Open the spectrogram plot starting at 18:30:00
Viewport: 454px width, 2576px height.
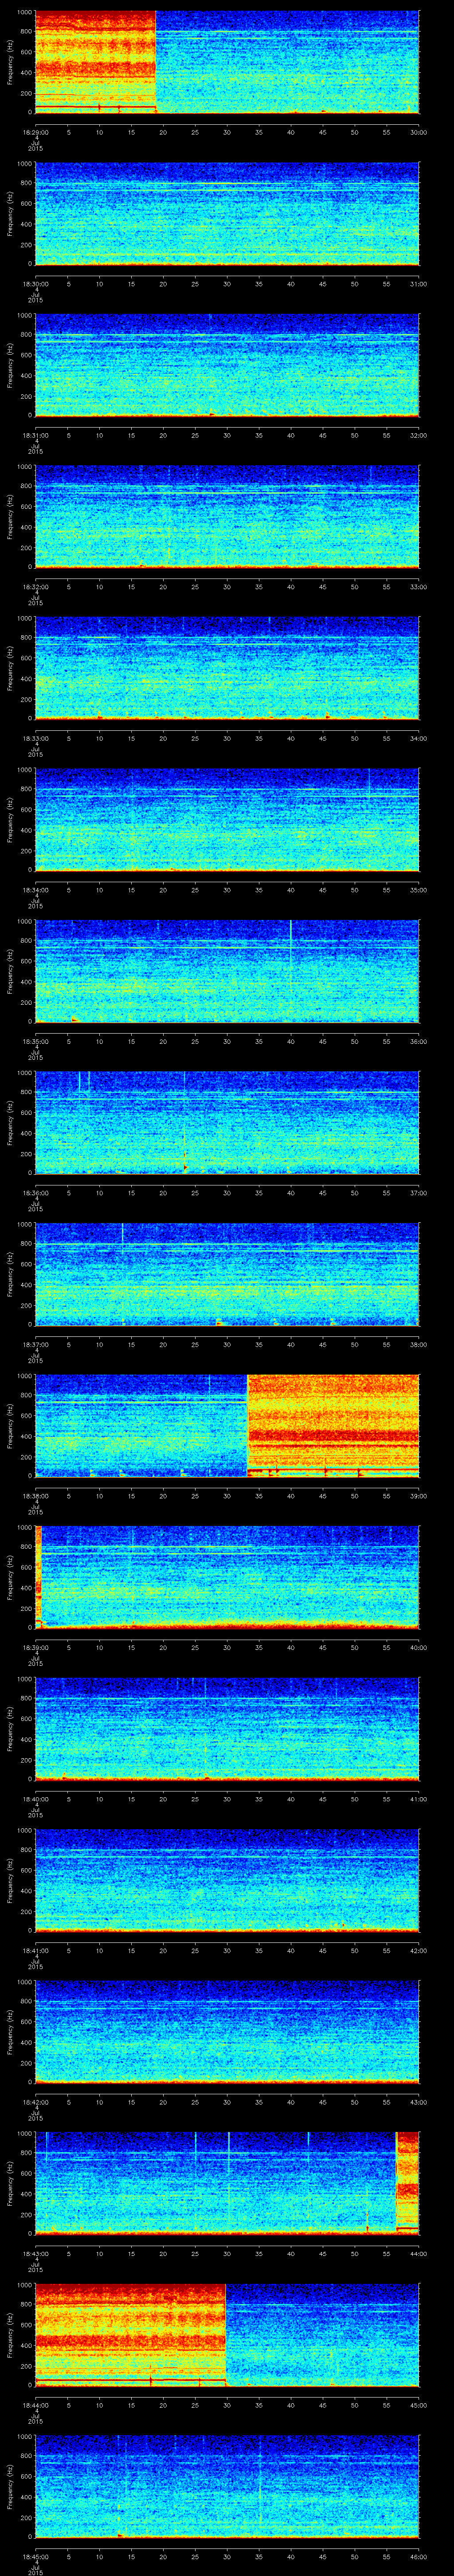[227, 214]
